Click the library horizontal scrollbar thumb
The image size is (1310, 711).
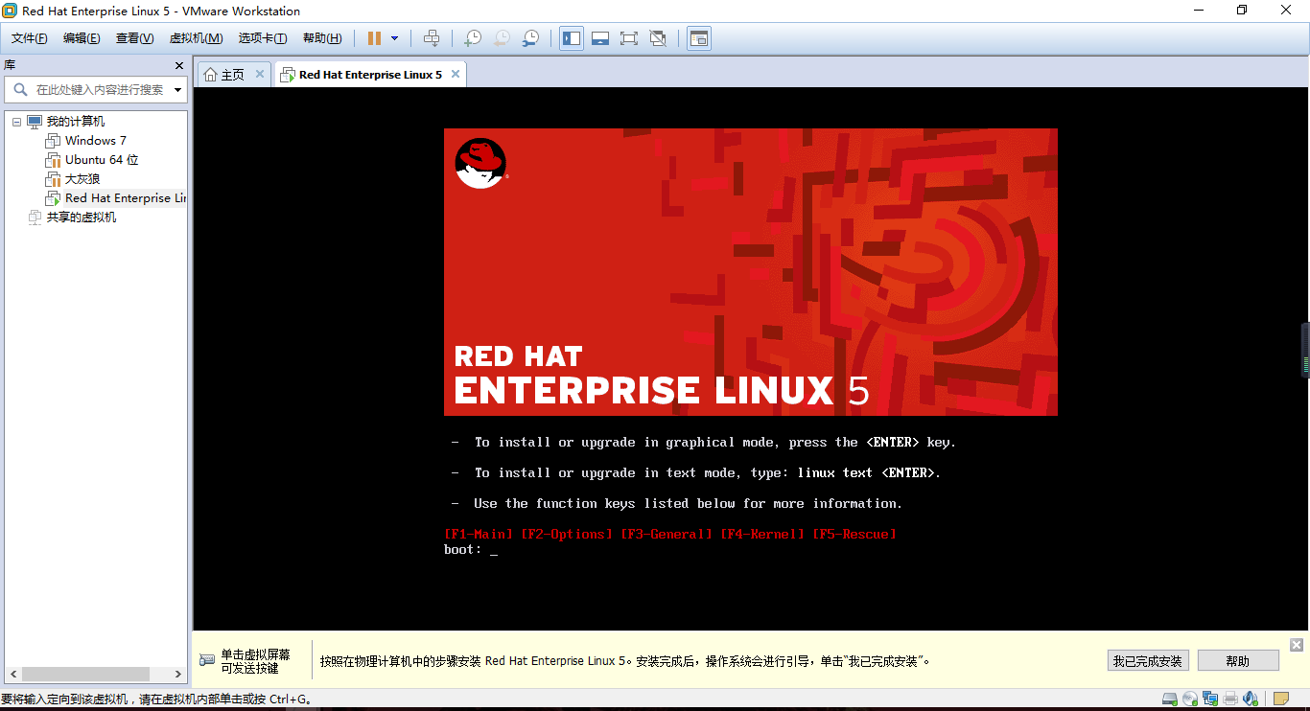click(x=85, y=674)
